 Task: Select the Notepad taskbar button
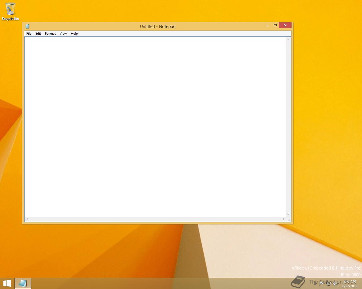(x=23, y=283)
